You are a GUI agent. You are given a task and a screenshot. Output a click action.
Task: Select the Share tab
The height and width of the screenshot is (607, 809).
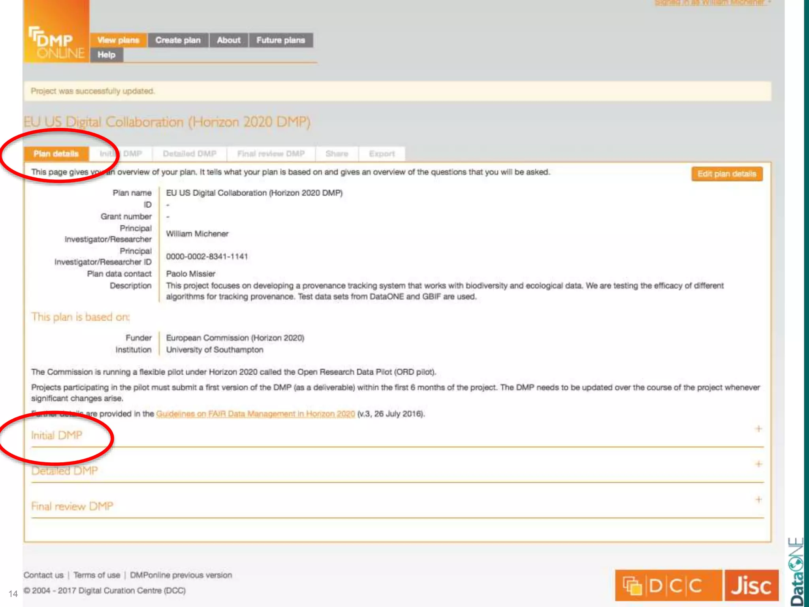pos(337,154)
